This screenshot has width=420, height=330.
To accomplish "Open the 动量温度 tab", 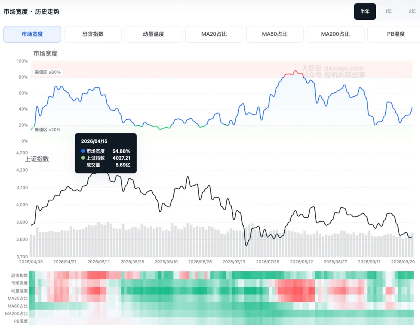I will (x=153, y=34).
